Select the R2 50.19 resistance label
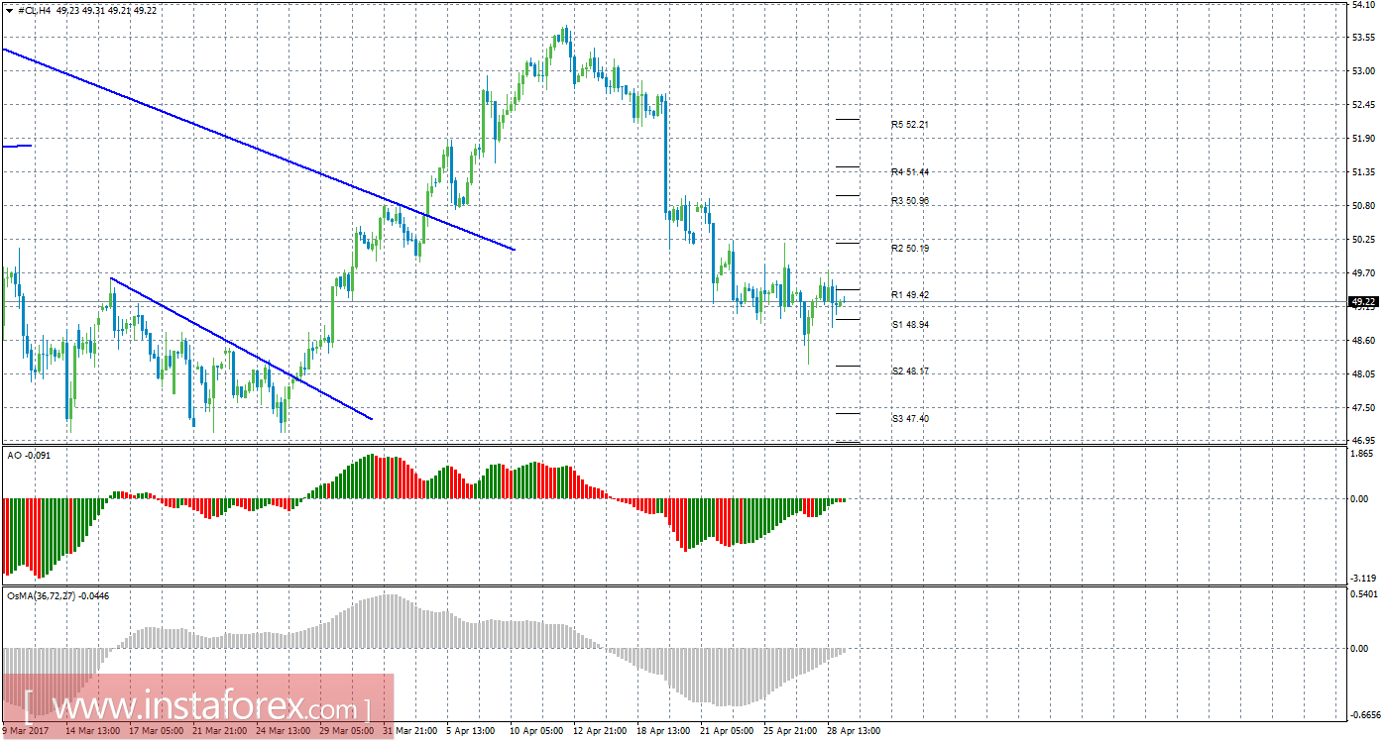 tap(909, 249)
